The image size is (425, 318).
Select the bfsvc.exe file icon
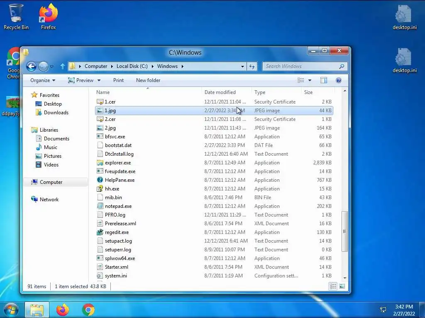(x=100, y=137)
